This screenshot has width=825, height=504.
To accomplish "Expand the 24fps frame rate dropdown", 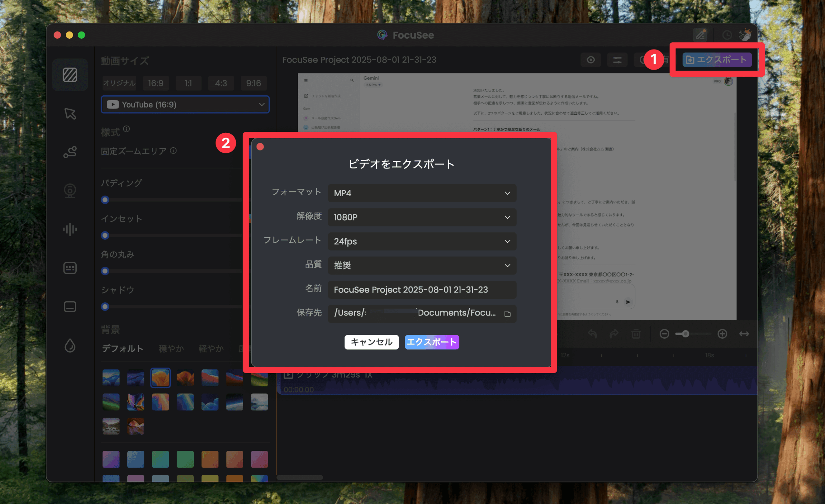I will pos(422,241).
